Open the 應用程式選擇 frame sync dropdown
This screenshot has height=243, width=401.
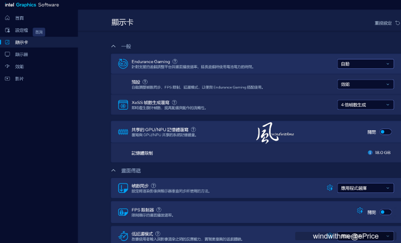(x=366, y=188)
